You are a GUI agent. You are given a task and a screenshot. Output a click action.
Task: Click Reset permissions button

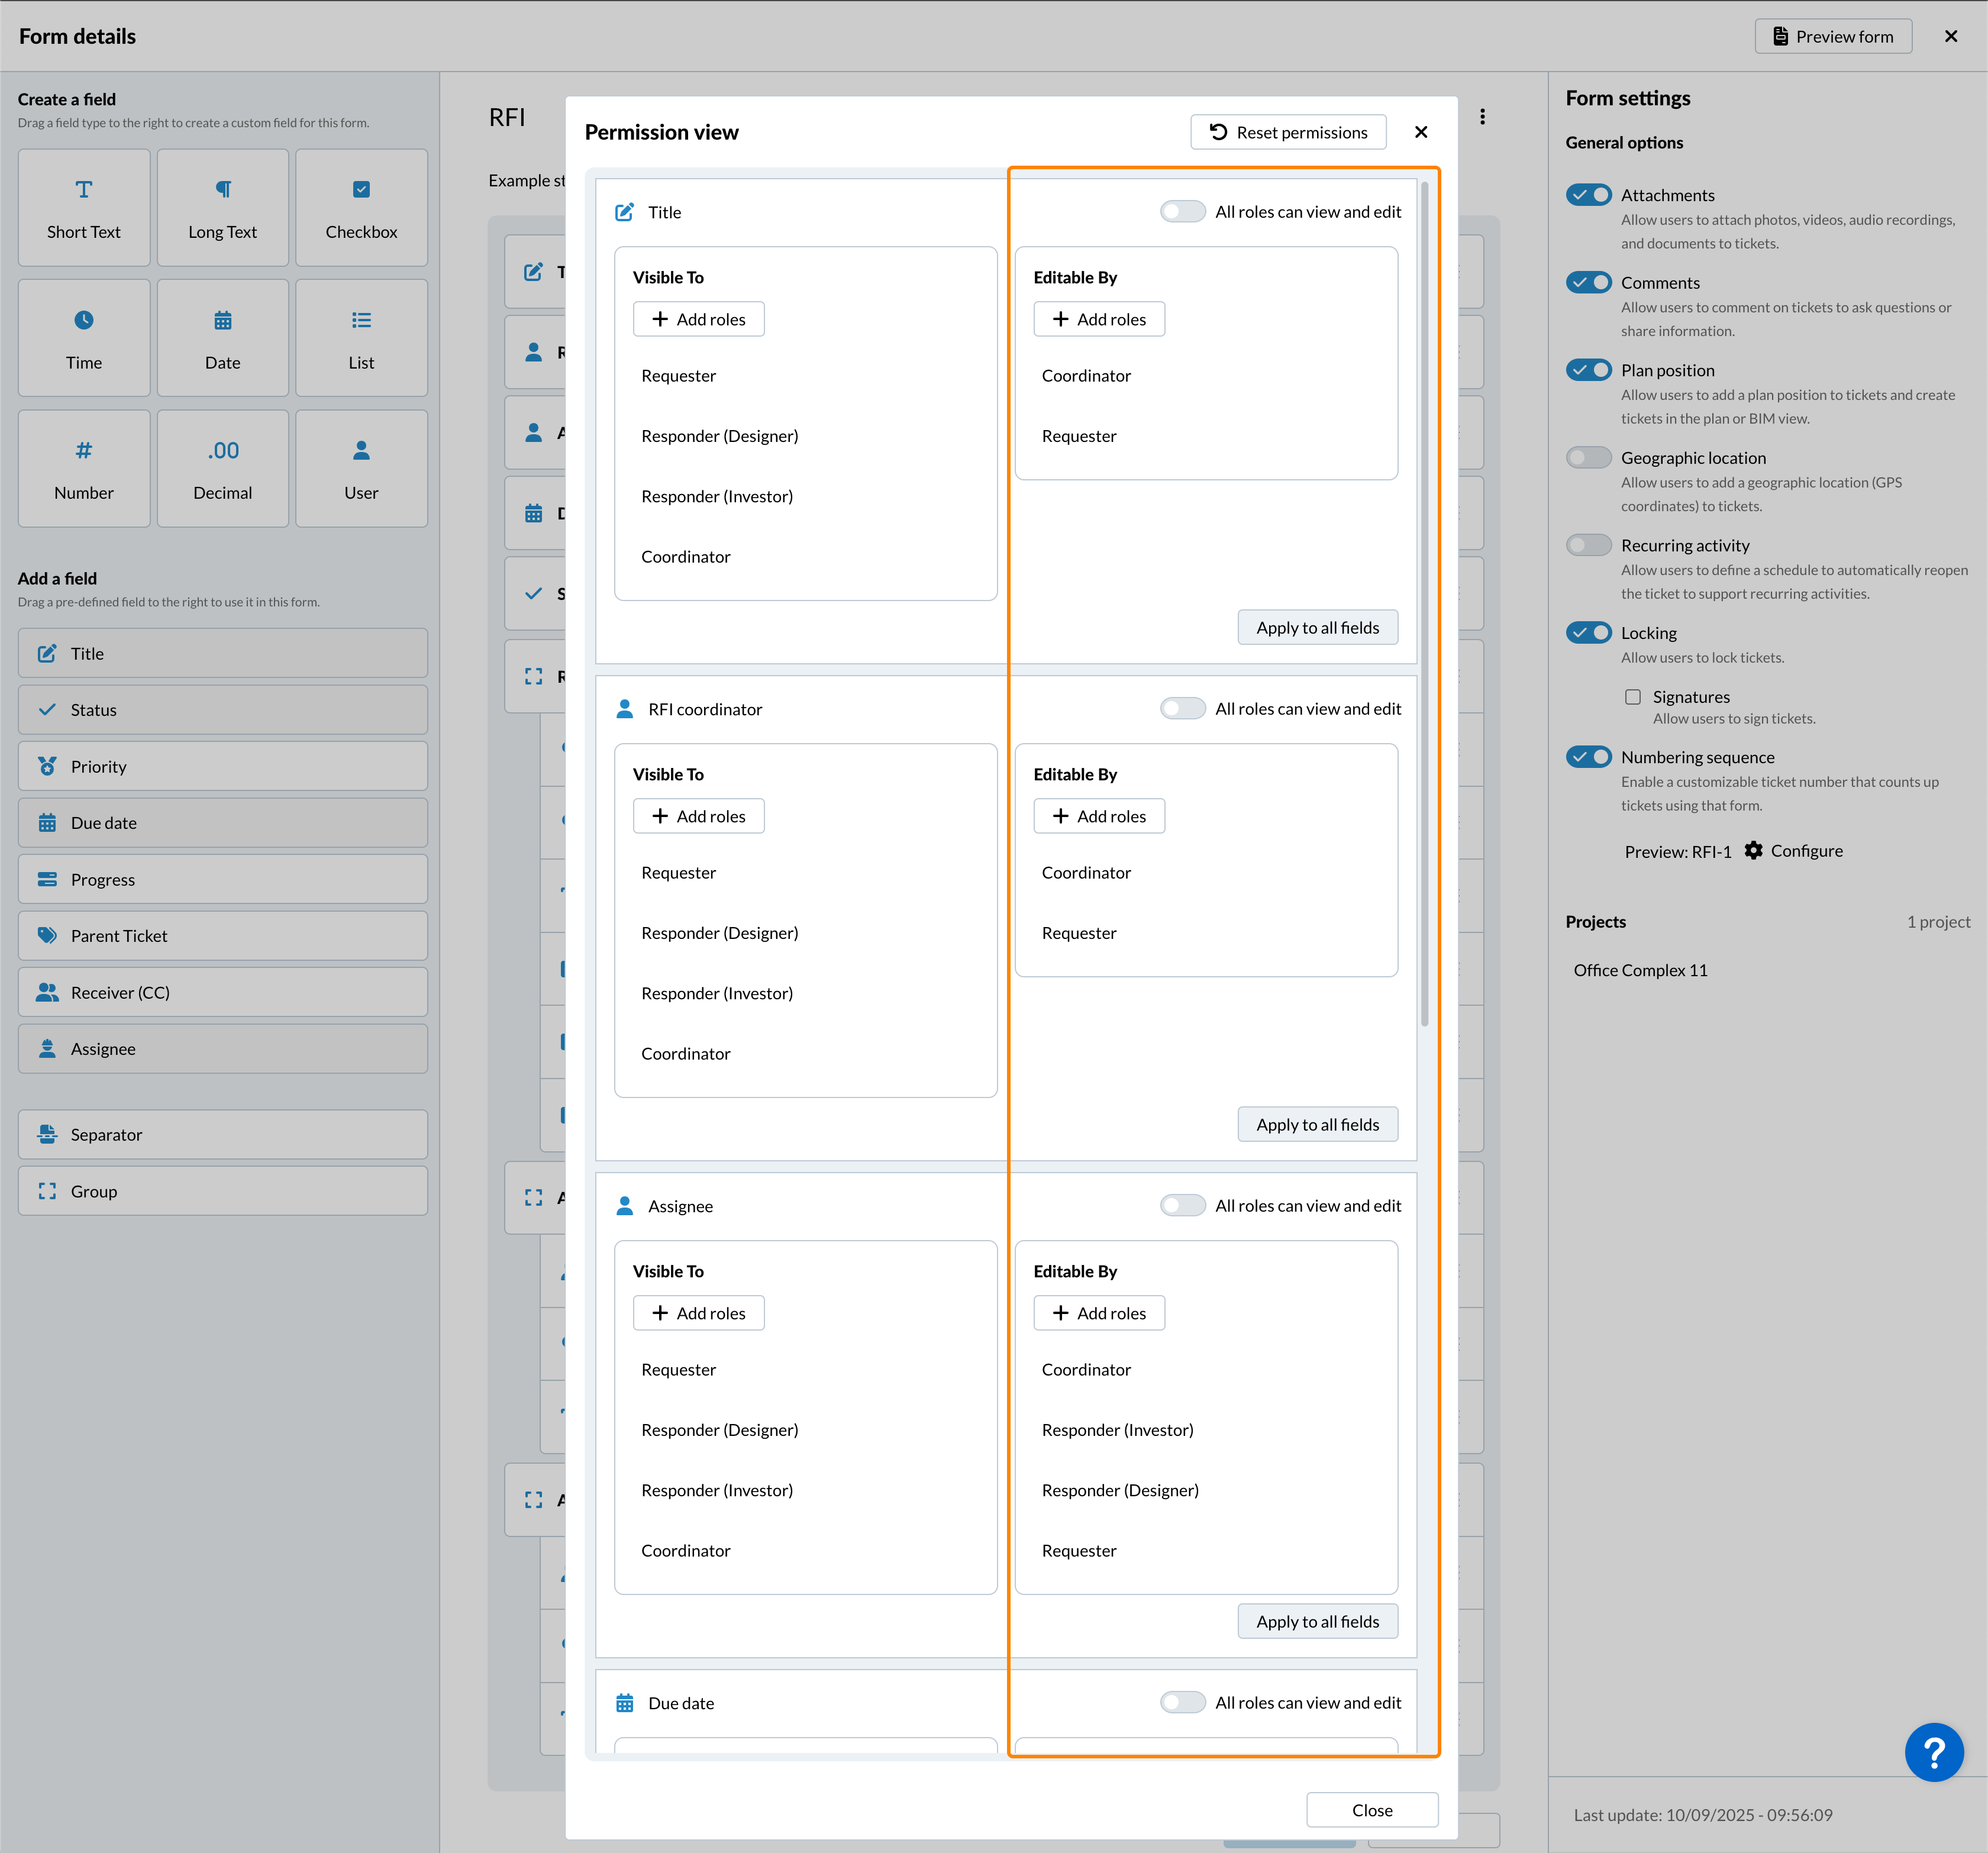1288,132
